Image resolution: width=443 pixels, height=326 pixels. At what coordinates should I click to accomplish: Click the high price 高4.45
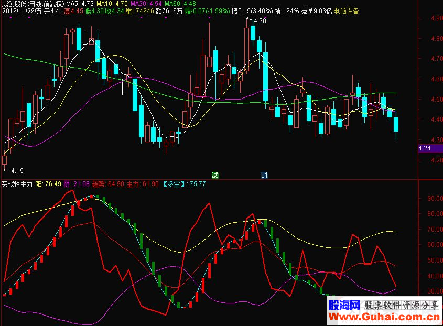pyautogui.click(x=73, y=12)
